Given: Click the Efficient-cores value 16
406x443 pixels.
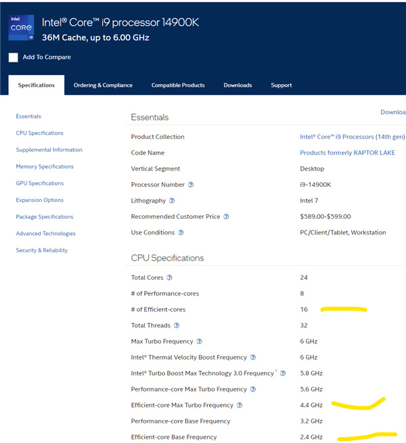Looking at the screenshot, I should coord(304,310).
